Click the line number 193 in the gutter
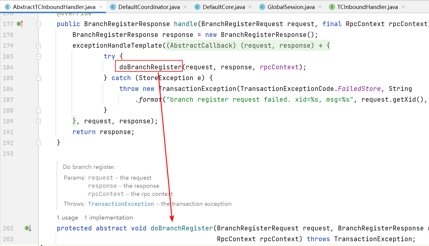Screen dimensions: 429x246 coord(8,154)
